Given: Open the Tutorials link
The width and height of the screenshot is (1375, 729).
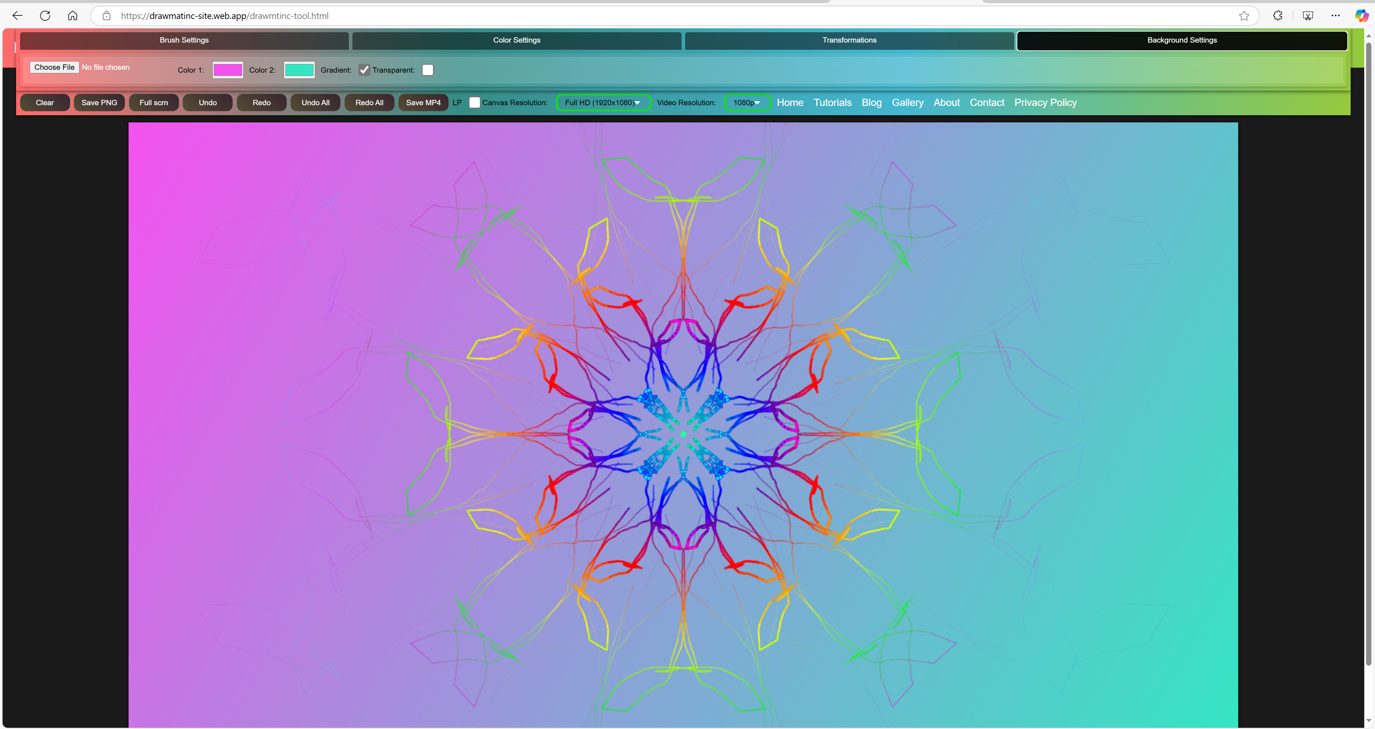Looking at the screenshot, I should click(x=832, y=102).
